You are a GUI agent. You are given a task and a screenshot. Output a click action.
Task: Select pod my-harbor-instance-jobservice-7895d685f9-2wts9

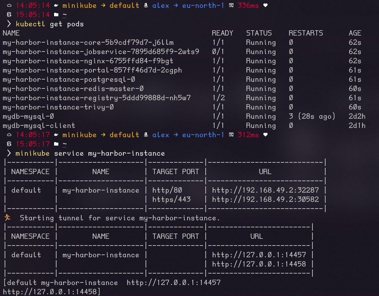click(x=101, y=52)
